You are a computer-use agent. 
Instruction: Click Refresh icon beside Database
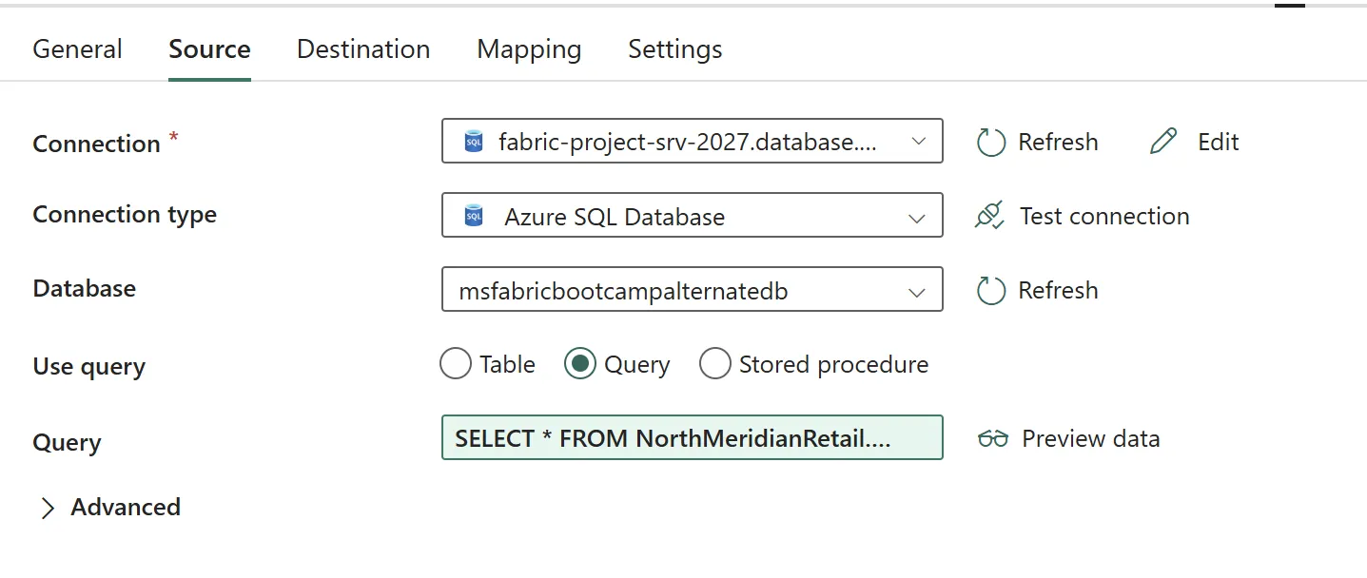pyautogui.click(x=991, y=291)
